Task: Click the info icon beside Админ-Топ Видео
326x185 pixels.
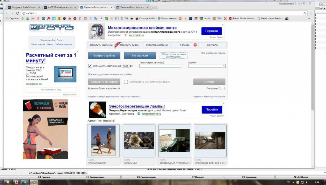Action: [114, 121]
